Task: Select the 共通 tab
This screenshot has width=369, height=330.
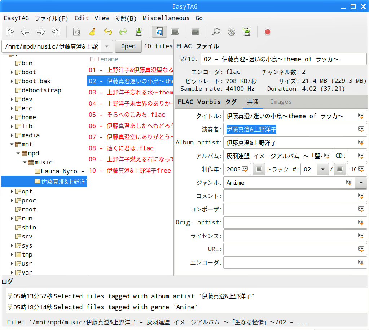Action: pos(253,102)
